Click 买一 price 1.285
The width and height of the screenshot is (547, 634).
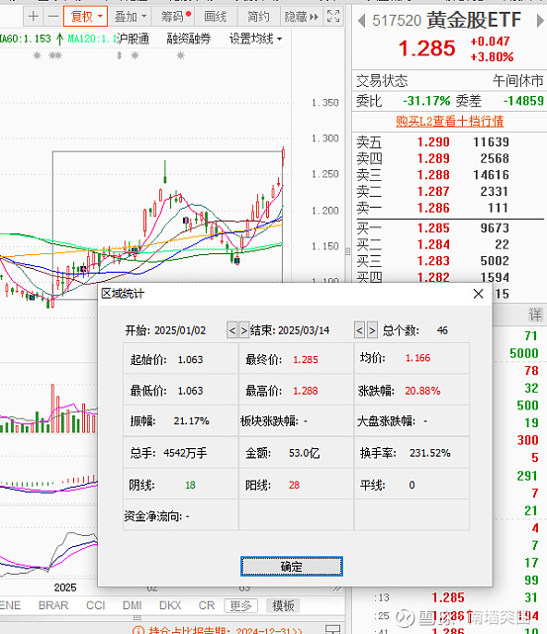pyautogui.click(x=433, y=228)
